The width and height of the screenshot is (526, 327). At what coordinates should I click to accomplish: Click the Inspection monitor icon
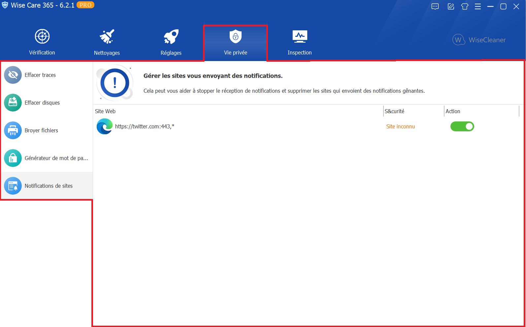(300, 36)
